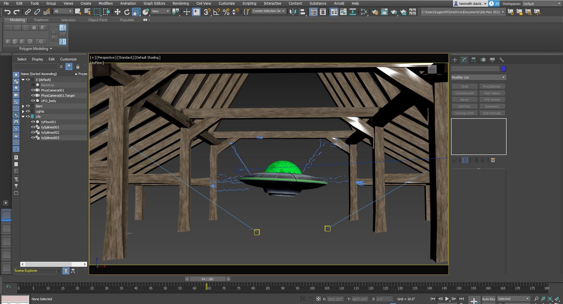563x304 pixels.
Task: Open the Modifier List dropdown
Action: tap(478, 77)
